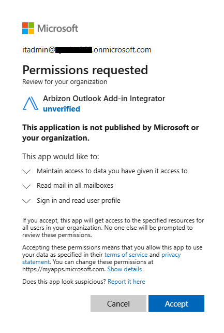The image size is (224, 333).
Task: Click the unverified publisher link
Action: (62, 109)
